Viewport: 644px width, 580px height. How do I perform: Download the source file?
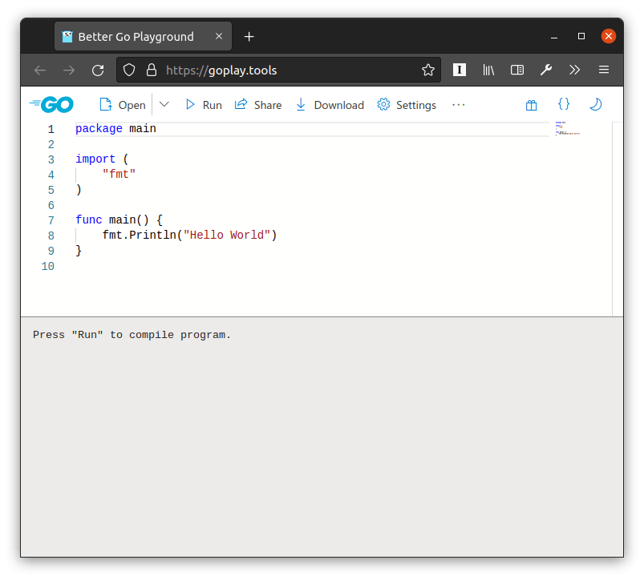tap(330, 105)
